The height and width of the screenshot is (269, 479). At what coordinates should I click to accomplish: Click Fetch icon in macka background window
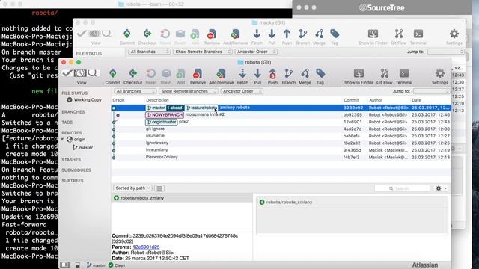257,34
